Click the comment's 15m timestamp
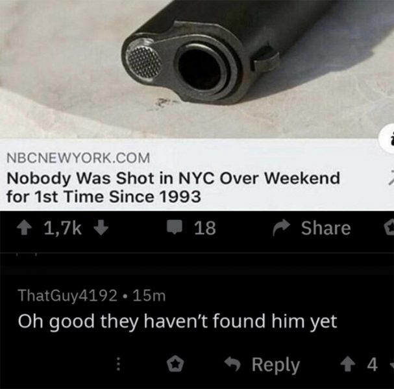394x389 pixels. [x=149, y=296]
